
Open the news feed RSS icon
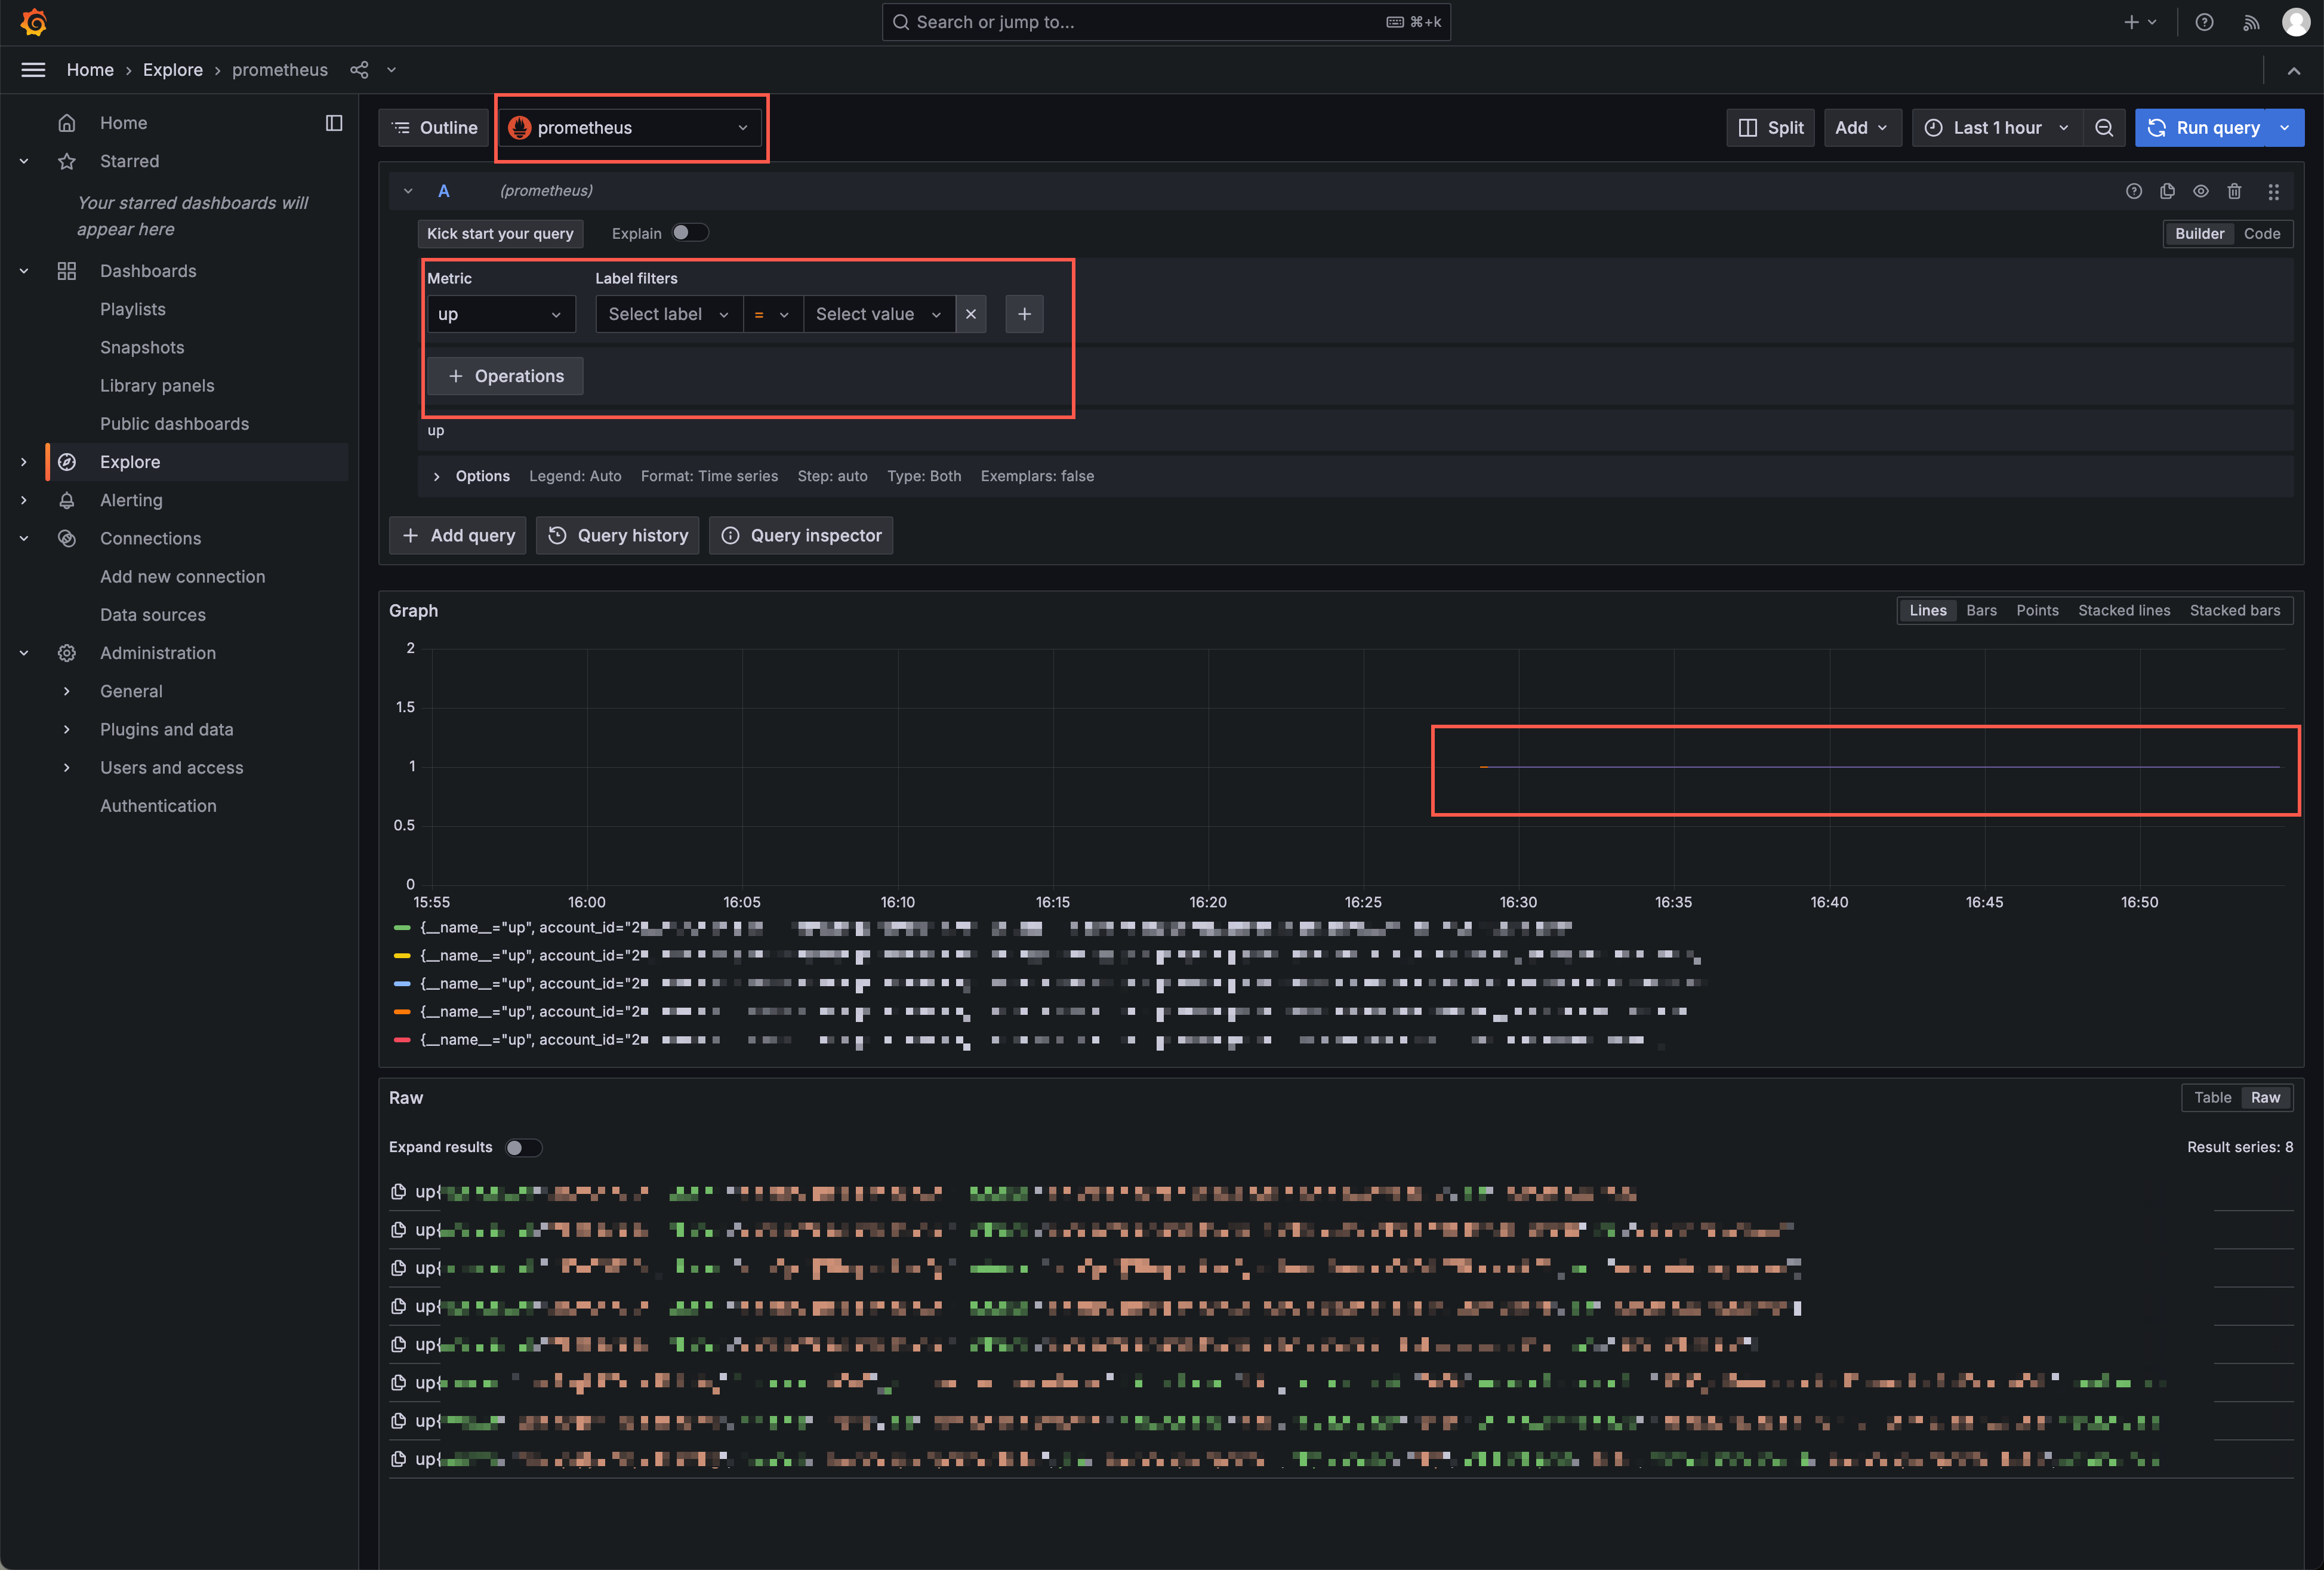(2250, 22)
